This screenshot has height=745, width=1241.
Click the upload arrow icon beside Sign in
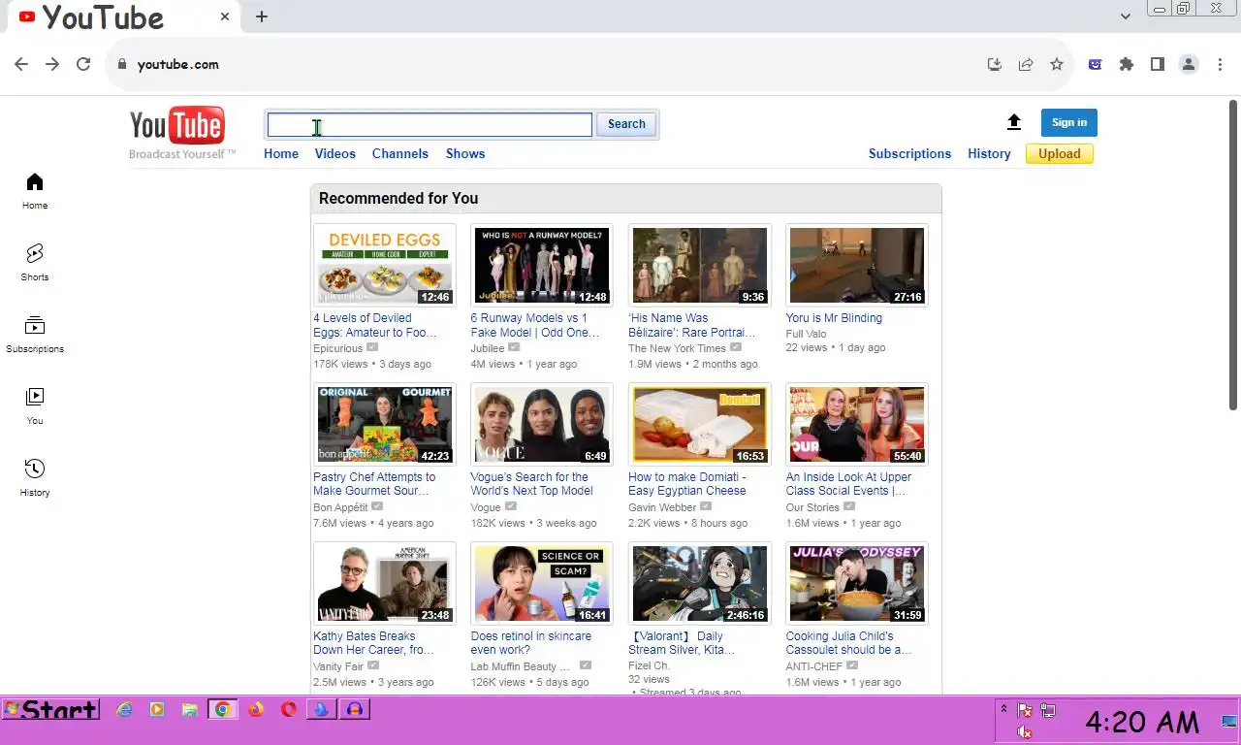(x=1014, y=122)
